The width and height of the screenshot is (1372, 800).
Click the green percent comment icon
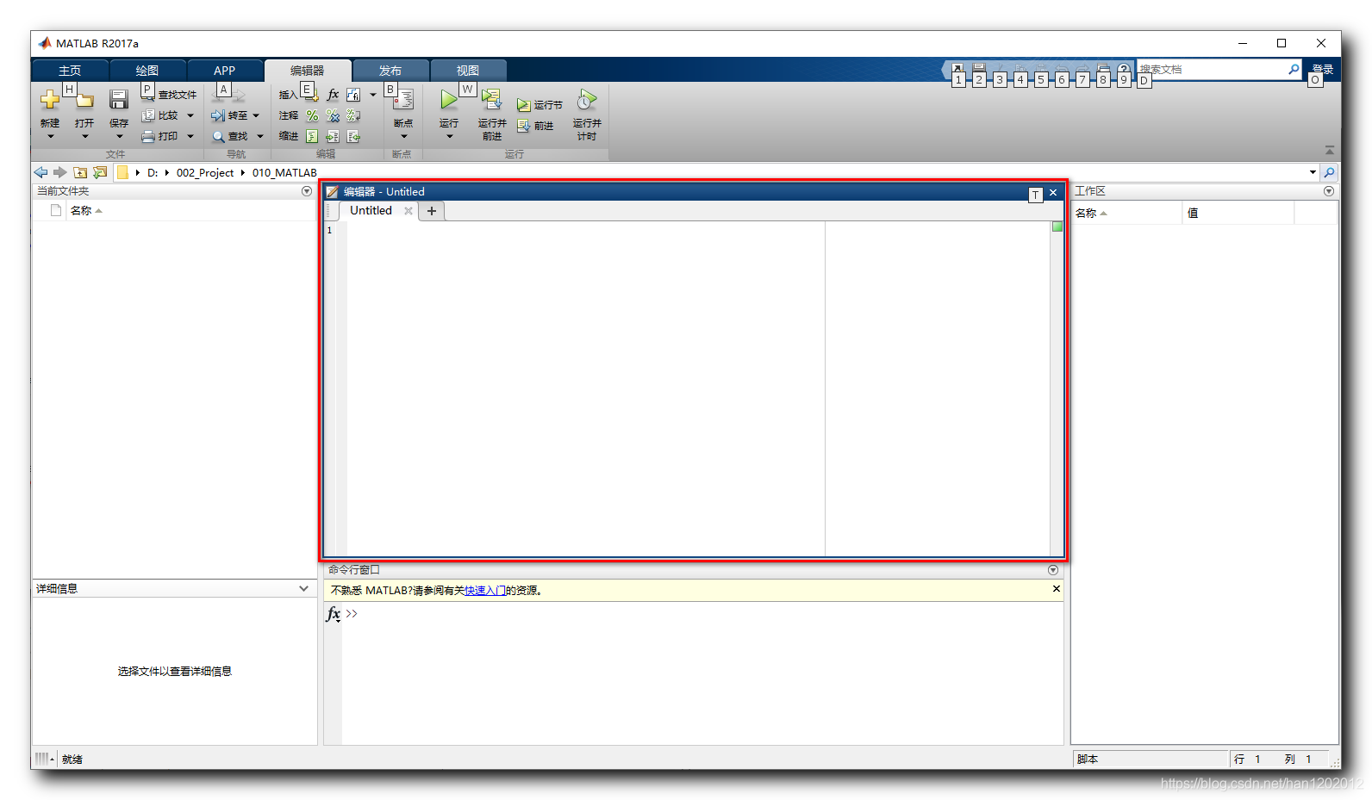312,116
